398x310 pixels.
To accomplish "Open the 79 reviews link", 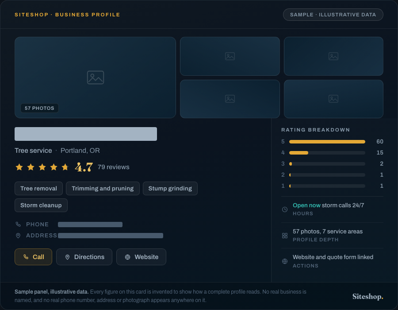I will coord(114,167).
